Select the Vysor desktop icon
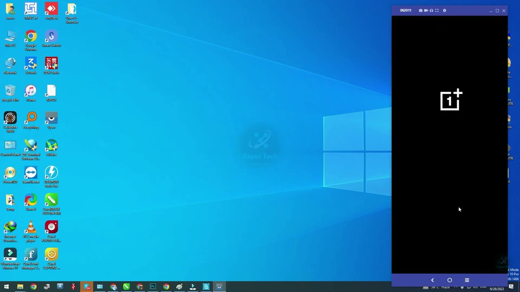The width and height of the screenshot is (520, 292). 51,121
